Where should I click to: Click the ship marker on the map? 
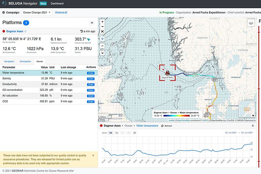coord(167,72)
